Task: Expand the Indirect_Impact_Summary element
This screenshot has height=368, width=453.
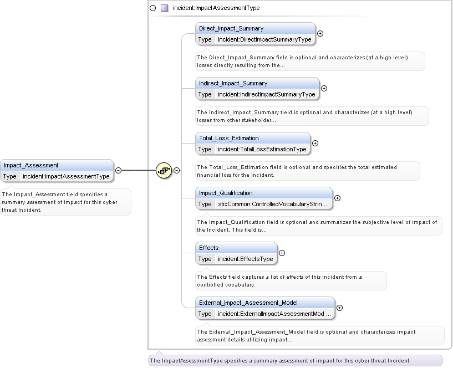Action: pyautogui.click(x=324, y=88)
